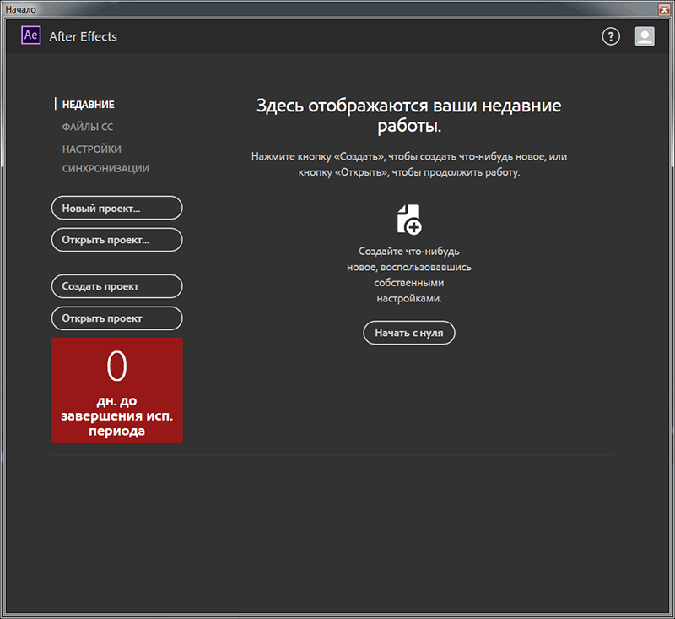Click the red trial period days counter
This screenshot has width=675, height=619.
(117, 390)
